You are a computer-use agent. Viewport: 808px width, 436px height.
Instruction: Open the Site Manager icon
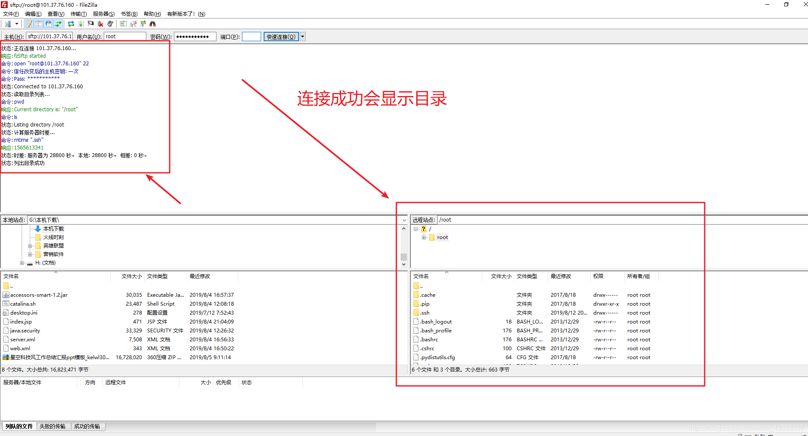coord(8,24)
